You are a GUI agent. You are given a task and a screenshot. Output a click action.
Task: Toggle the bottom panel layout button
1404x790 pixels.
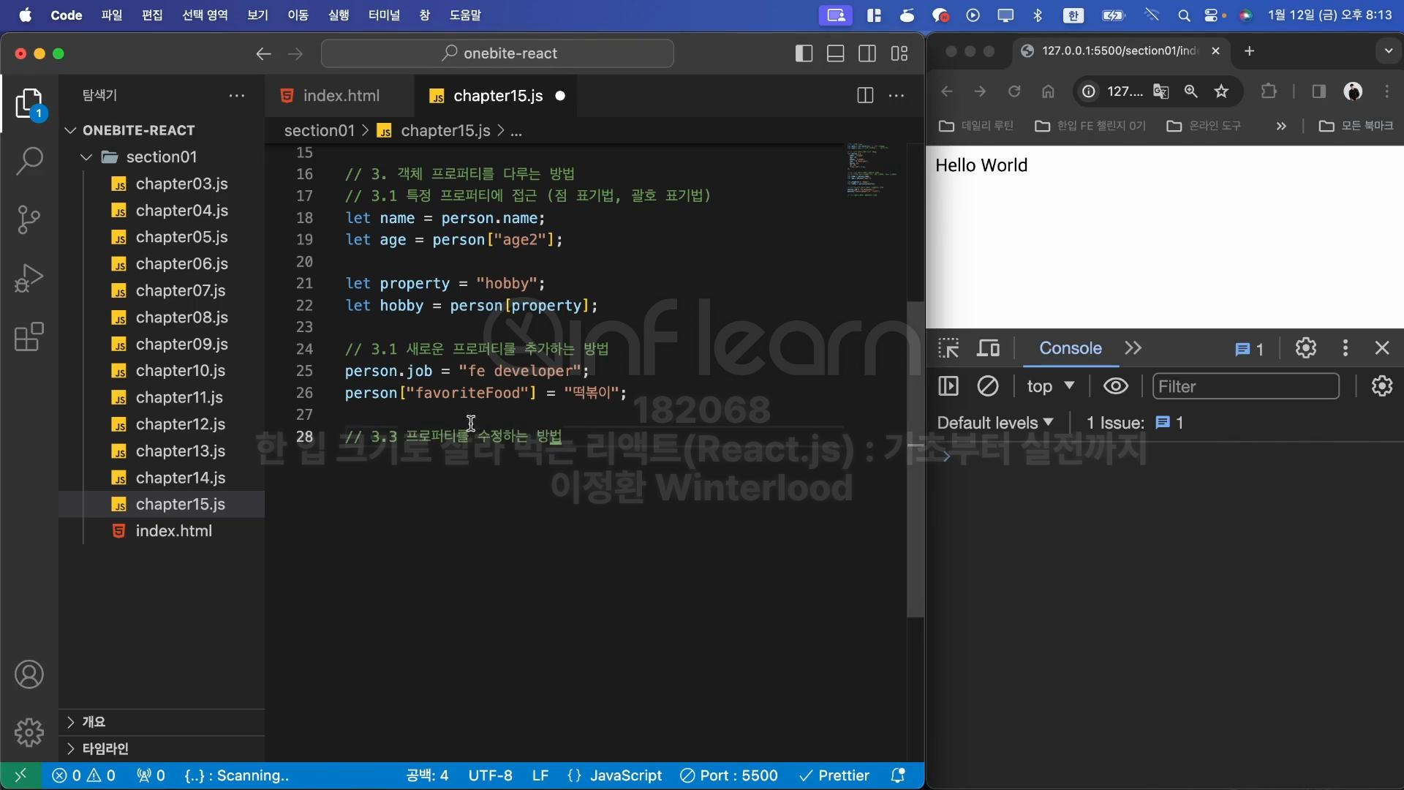tap(836, 53)
